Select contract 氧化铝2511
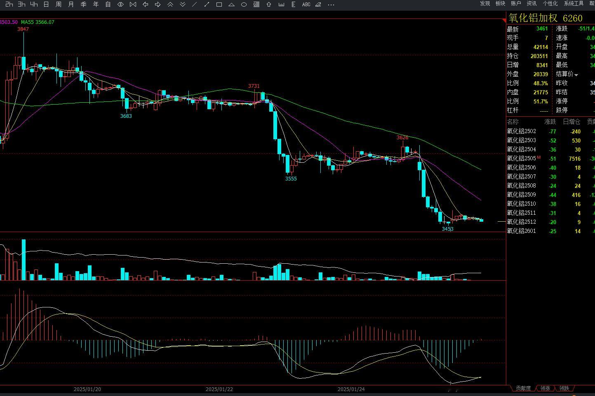The width and height of the screenshot is (595, 396). point(522,213)
